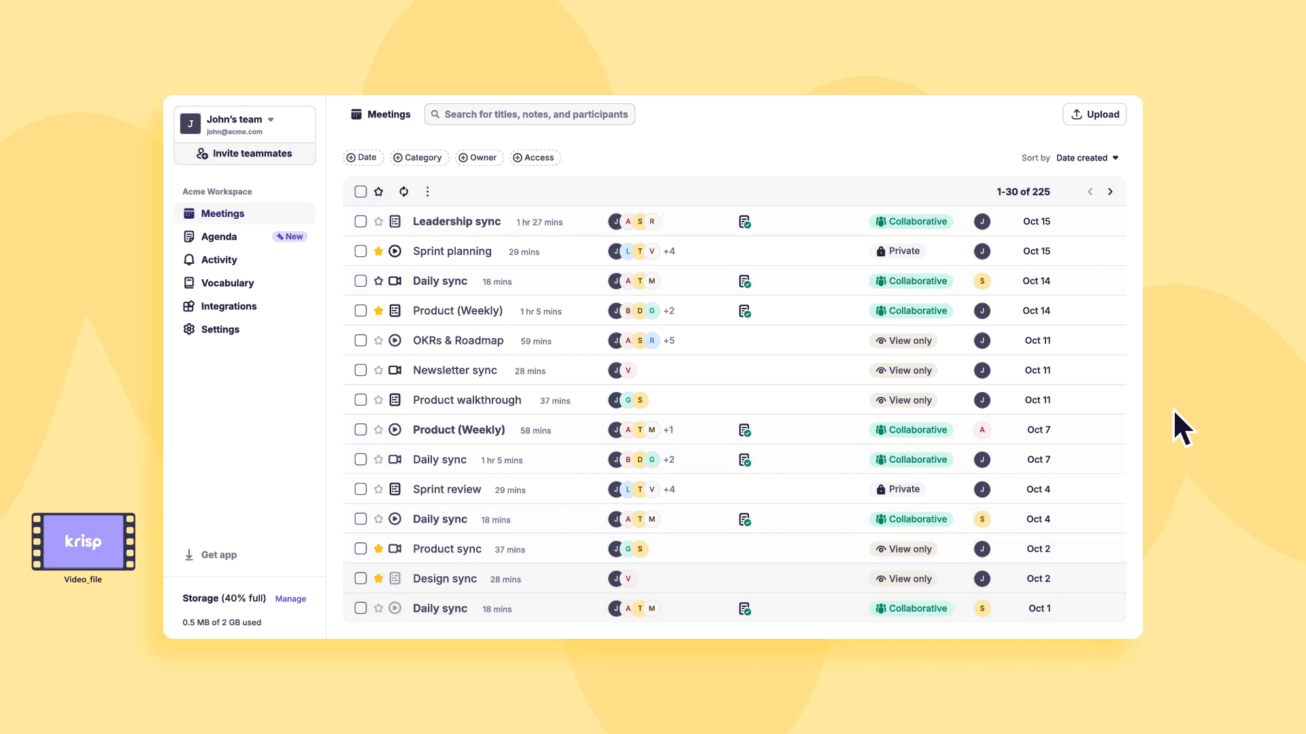The height and width of the screenshot is (734, 1306).
Task: Click the star icon in the list header
Action: click(379, 192)
